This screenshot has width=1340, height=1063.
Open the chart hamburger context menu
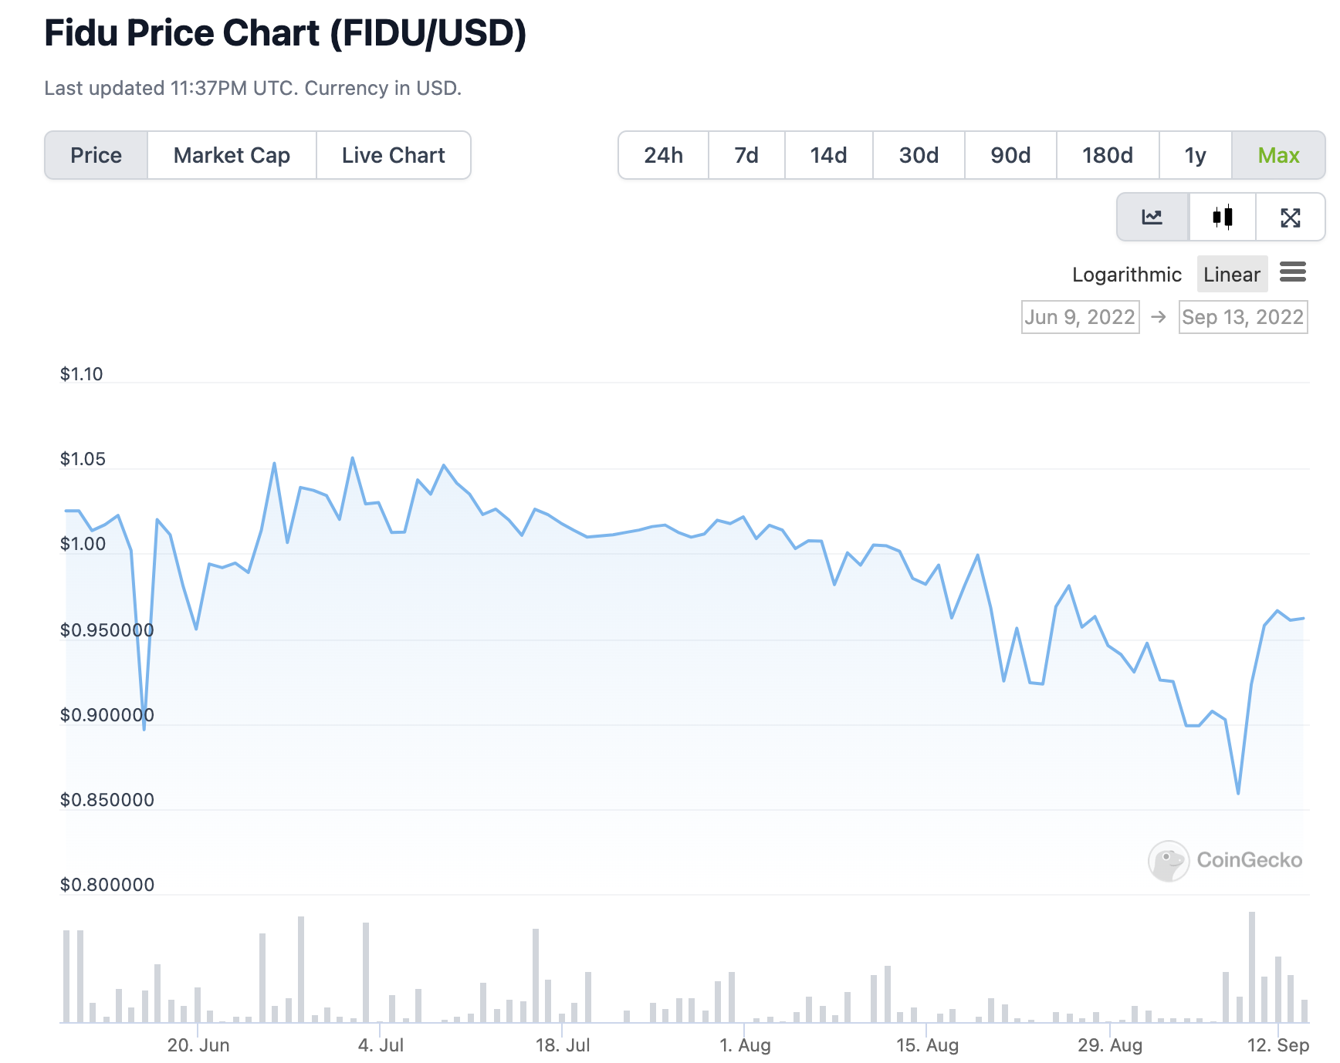[x=1293, y=272]
